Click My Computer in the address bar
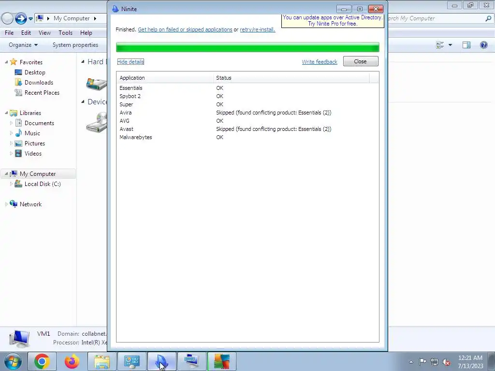The image size is (495, 371). point(72,18)
